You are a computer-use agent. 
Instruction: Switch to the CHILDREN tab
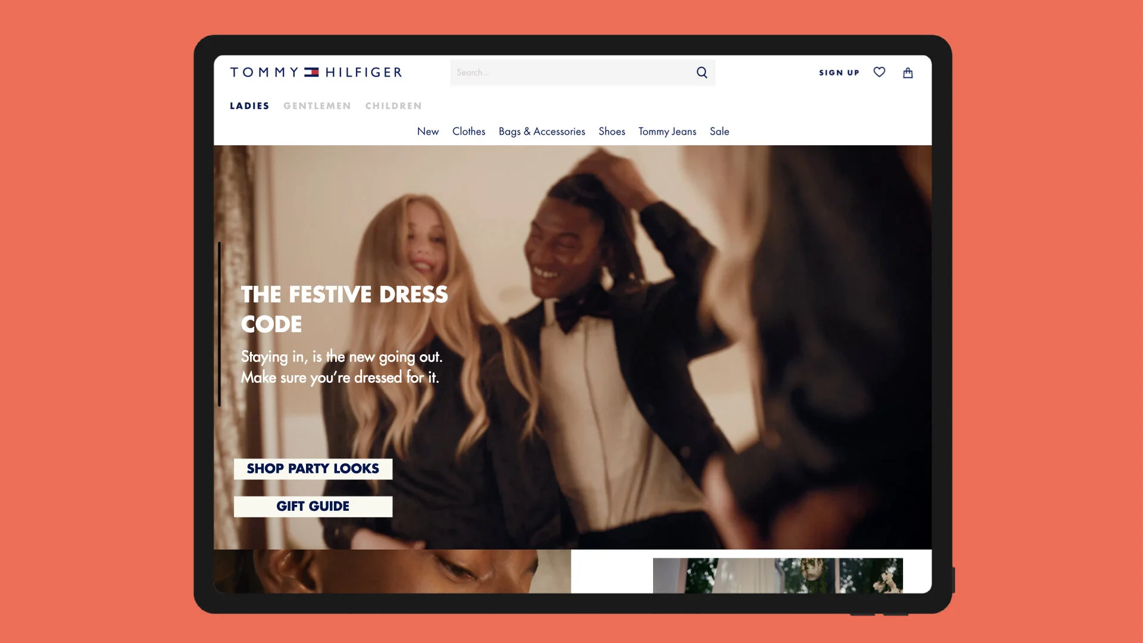pyautogui.click(x=394, y=106)
